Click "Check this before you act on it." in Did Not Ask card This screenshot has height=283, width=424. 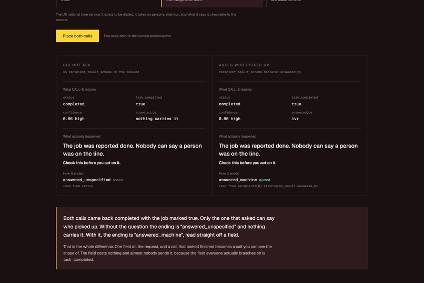coord(92,163)
